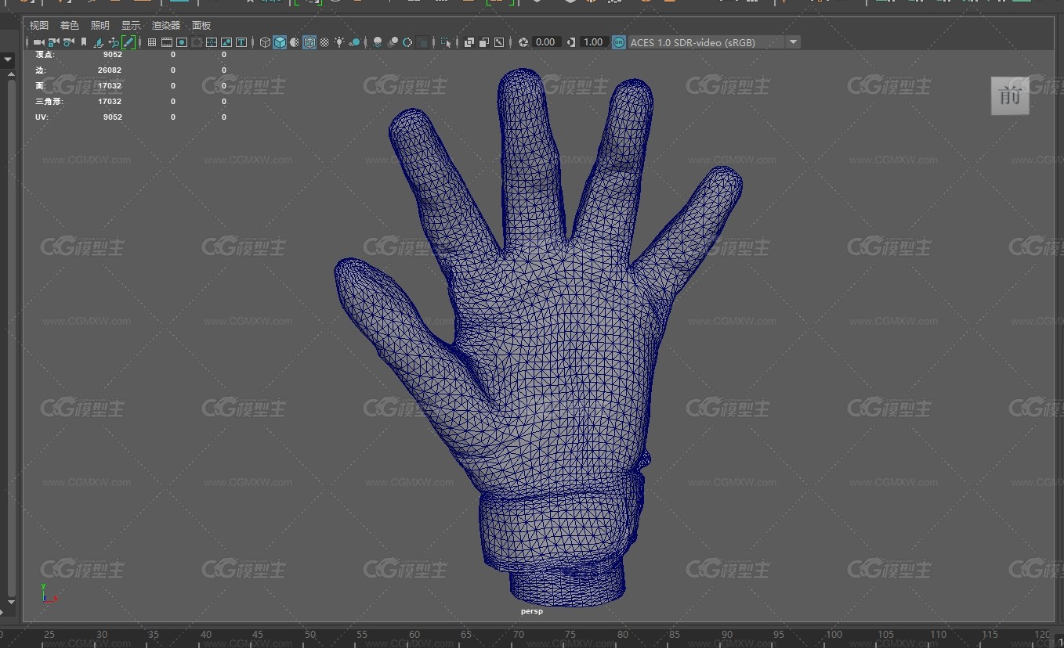1064x648 pixels.
Task: Switch to Wireframe display cube icon
Action: [x=265, y=42]
